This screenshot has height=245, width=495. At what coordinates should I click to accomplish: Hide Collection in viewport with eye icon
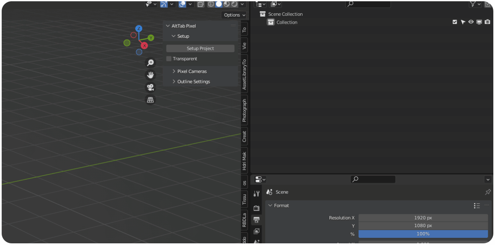471,22
